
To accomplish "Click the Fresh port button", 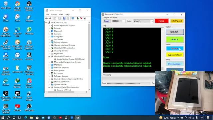I will tap(106, 21).
